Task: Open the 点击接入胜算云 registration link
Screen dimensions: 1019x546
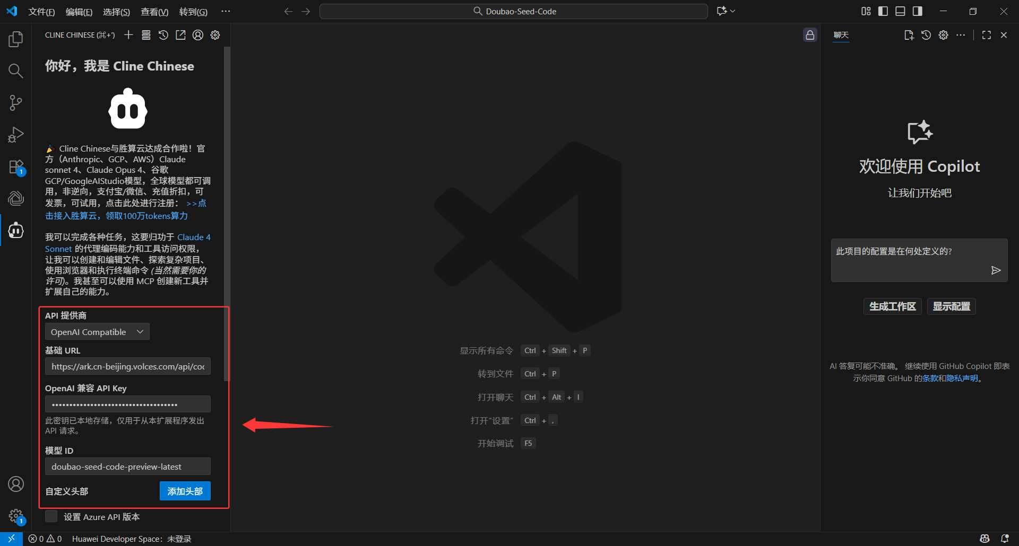Action: tap(116, 216)
